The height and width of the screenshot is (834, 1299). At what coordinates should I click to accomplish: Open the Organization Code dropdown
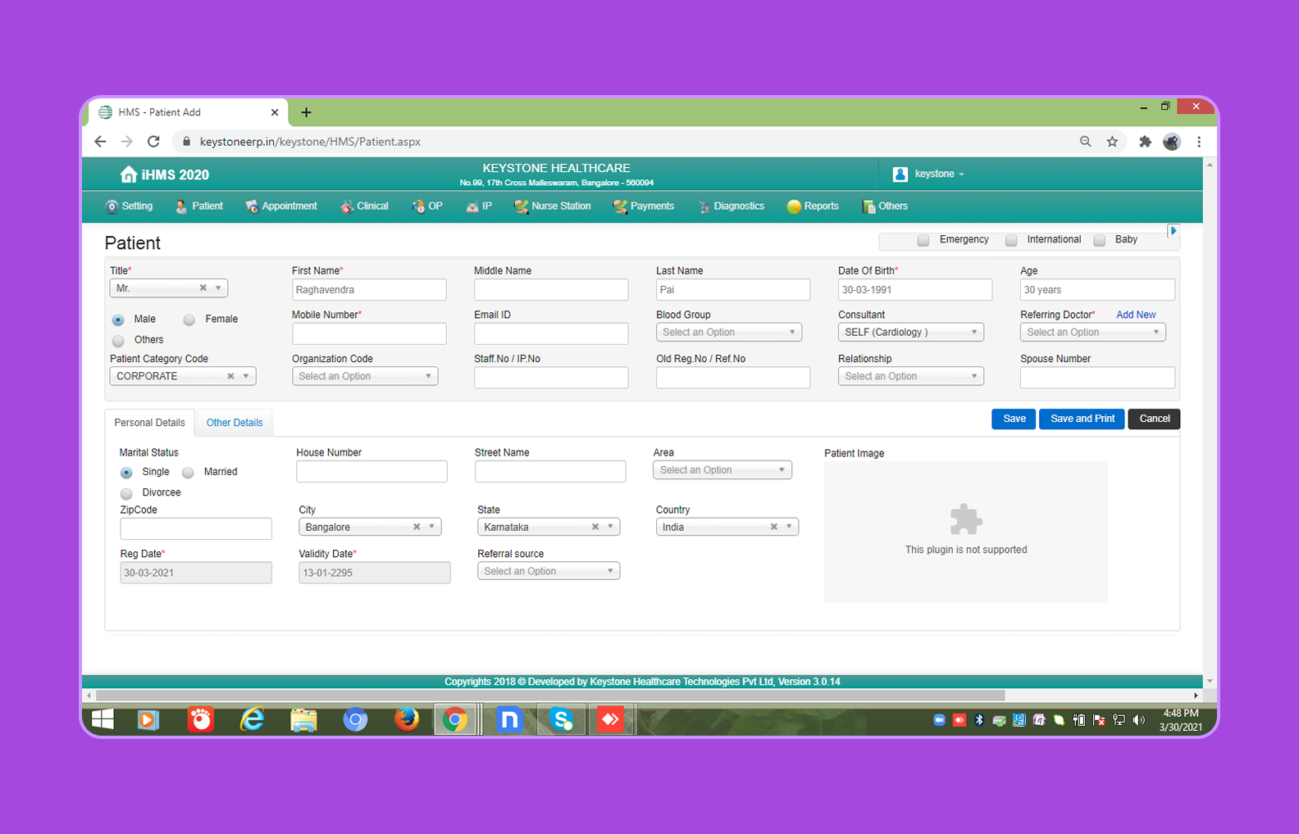point(365,376)
